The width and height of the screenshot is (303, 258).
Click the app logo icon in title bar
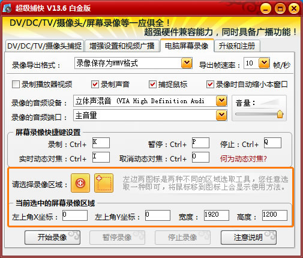[x=7, y=8]
